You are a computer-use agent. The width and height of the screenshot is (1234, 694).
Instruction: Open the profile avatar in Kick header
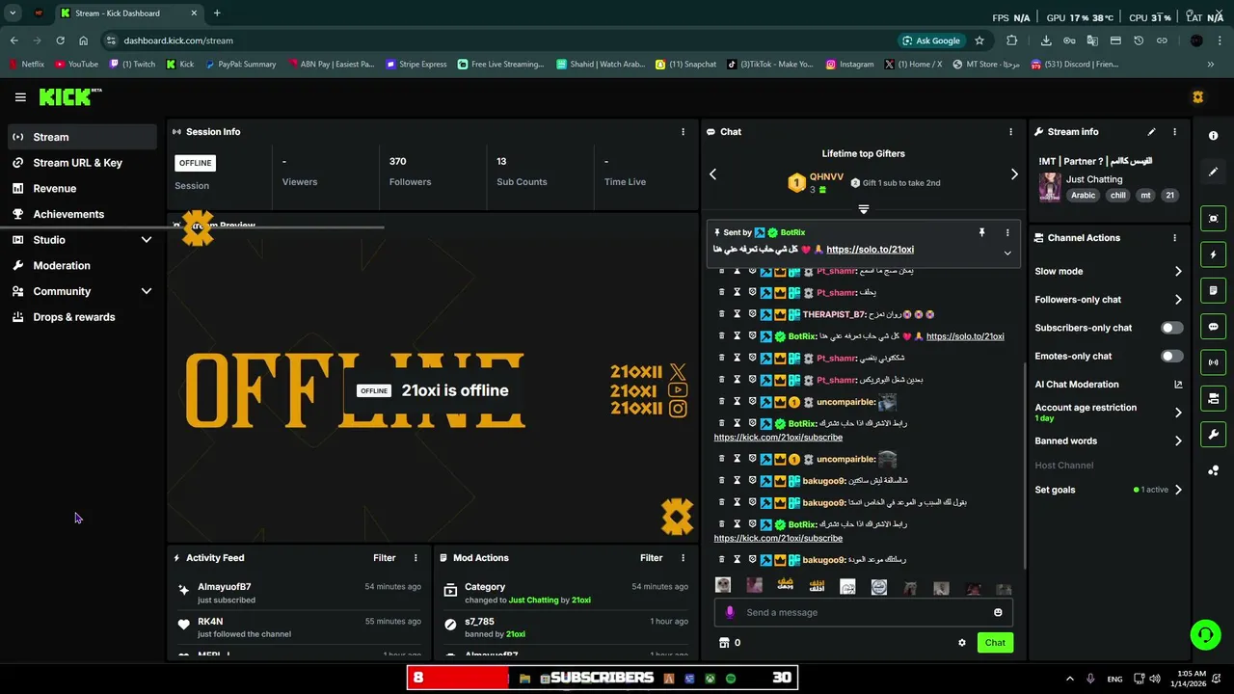pyautogui.click(x=1197, y=97)
